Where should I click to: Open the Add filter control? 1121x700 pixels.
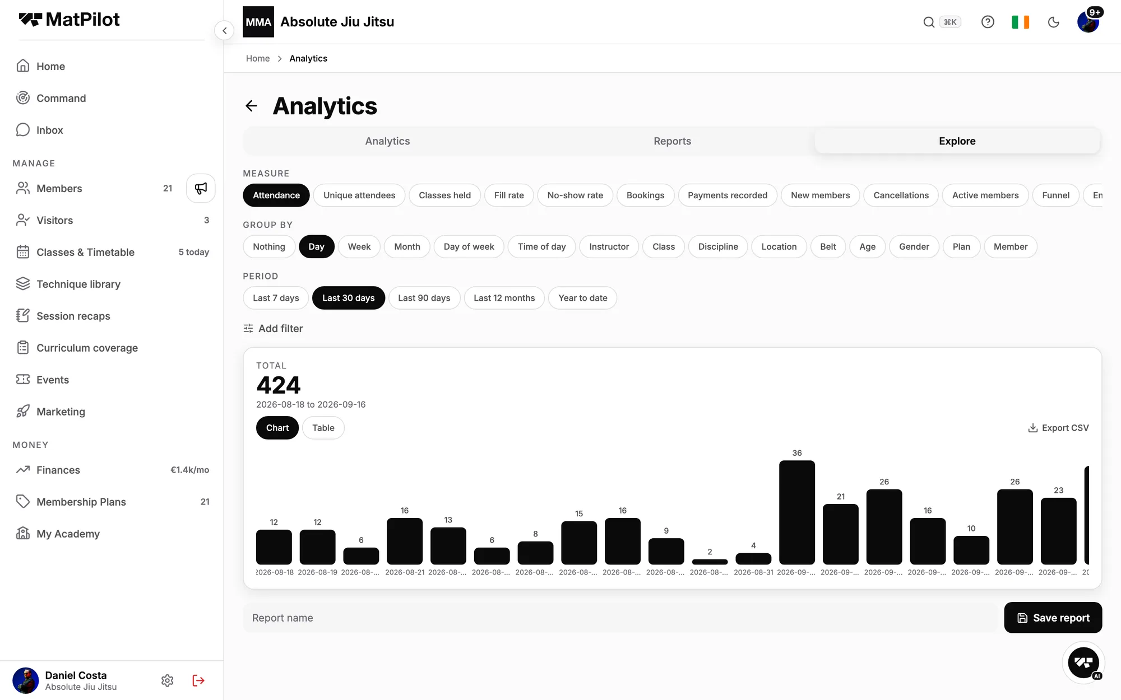(273, 329)
